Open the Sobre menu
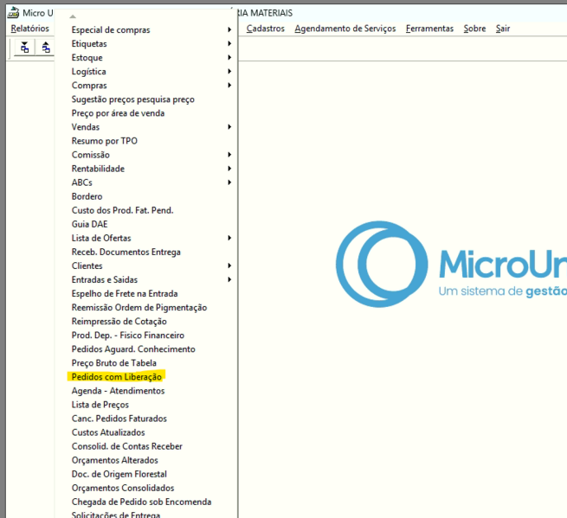The image size is (567, 518). pos(474,29)
